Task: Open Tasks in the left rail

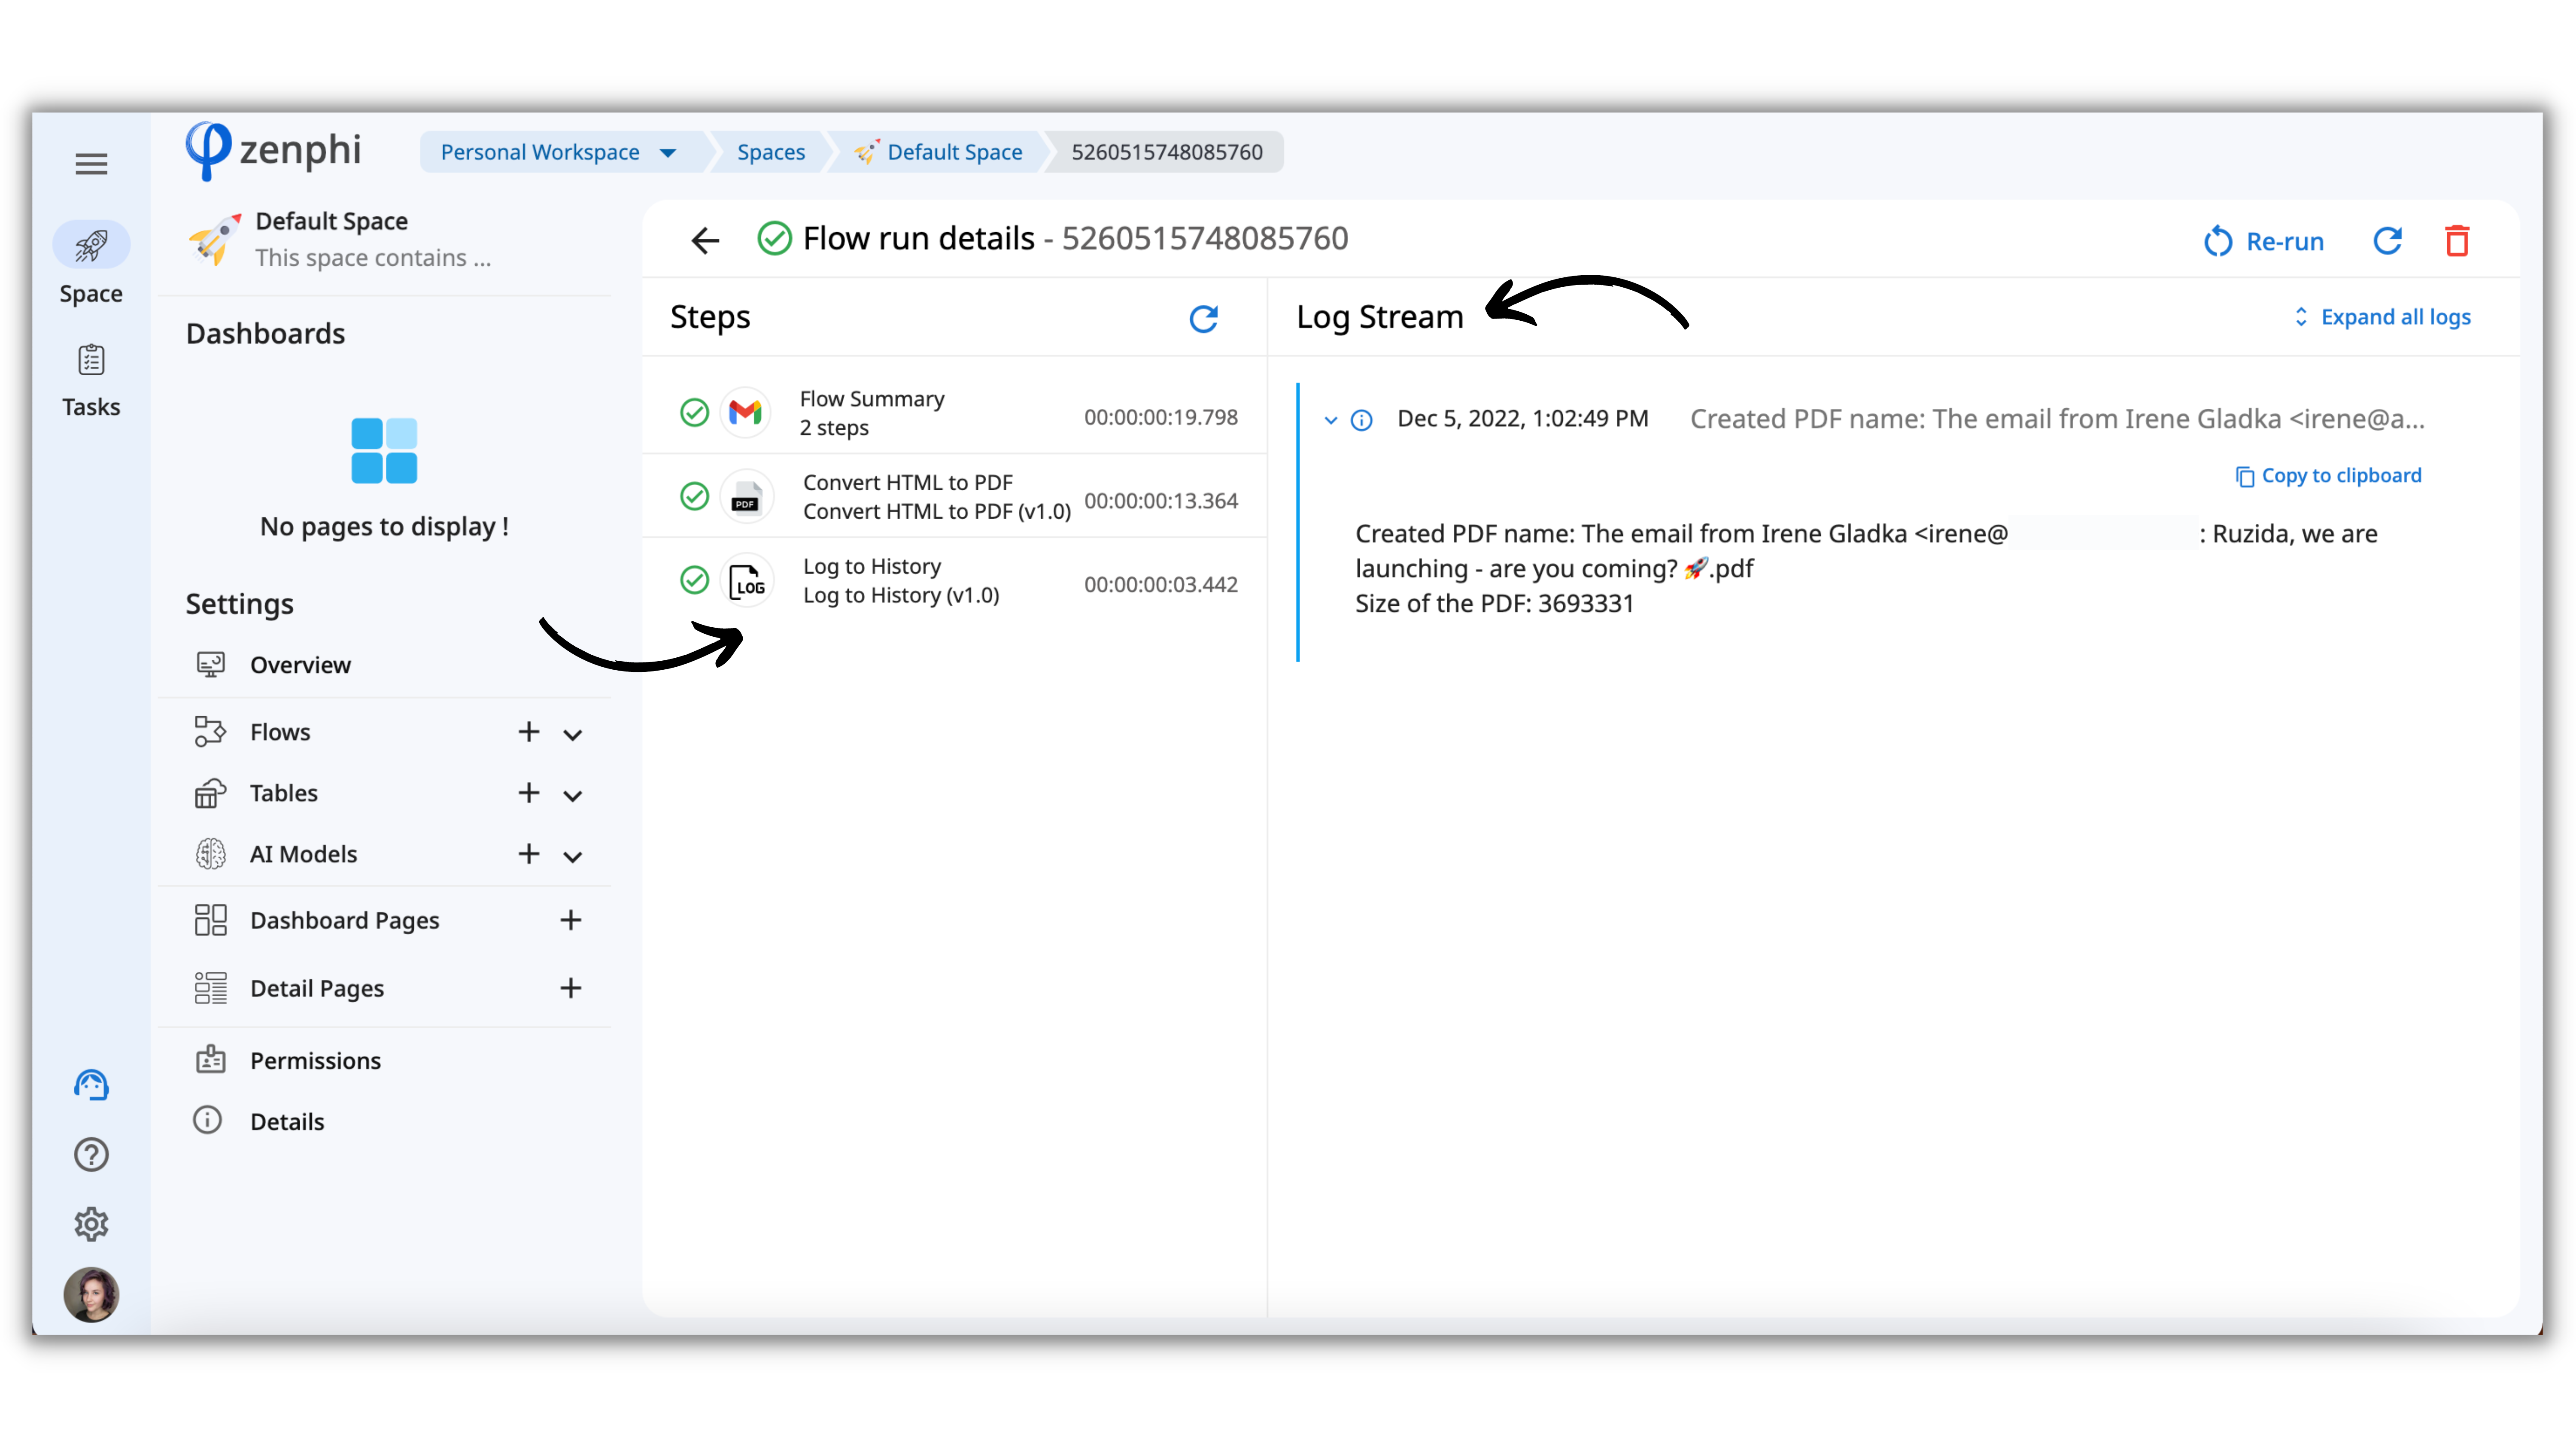Action: tap(91, 381)
